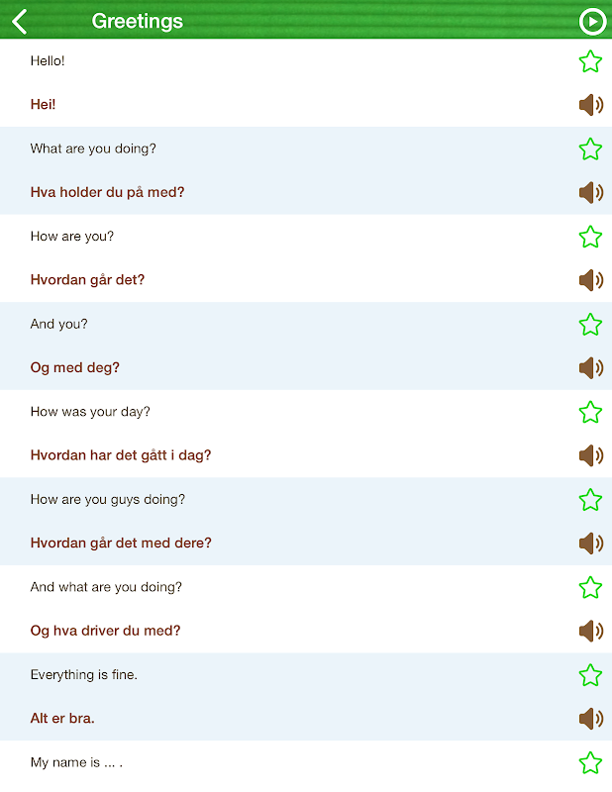Start autoplay with the header play button
The width and height of the screenshot is (612, 792).
click(x=592, y=22)
